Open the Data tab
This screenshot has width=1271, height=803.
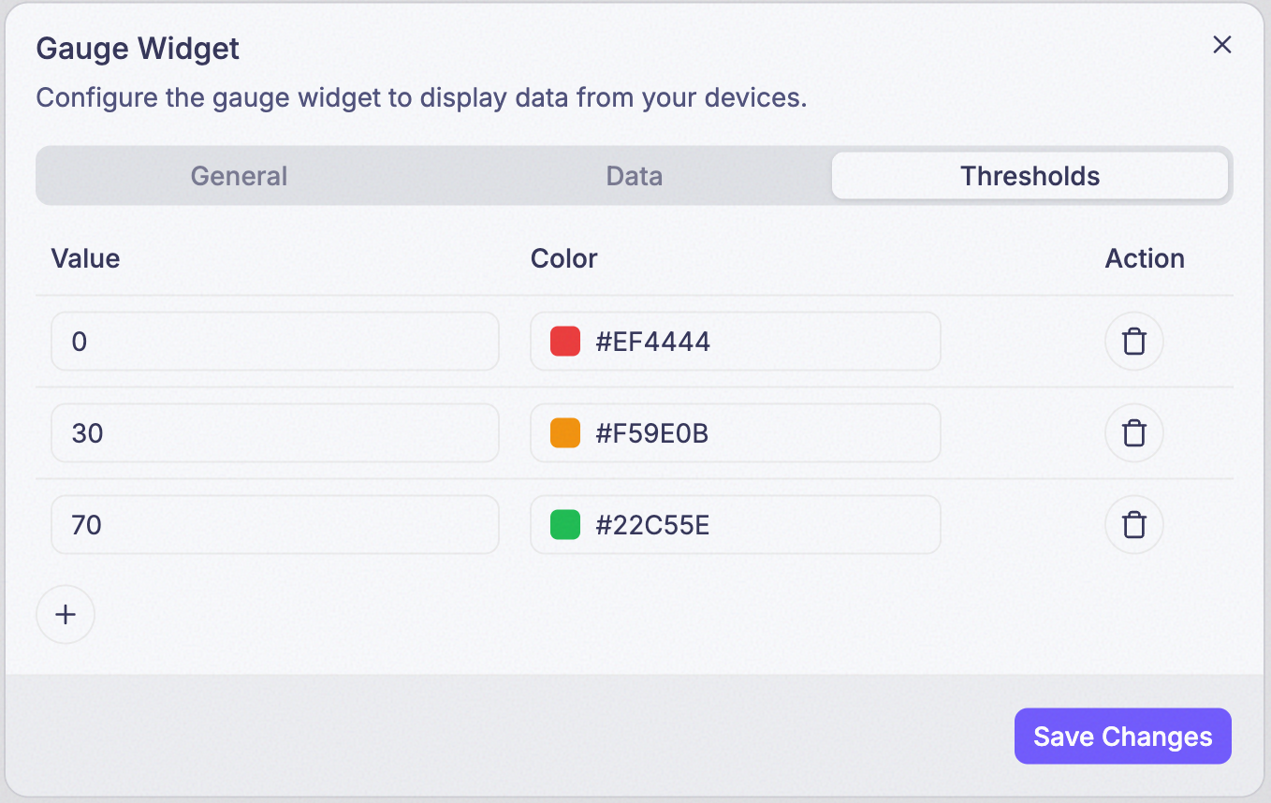(x=635, y=176)
